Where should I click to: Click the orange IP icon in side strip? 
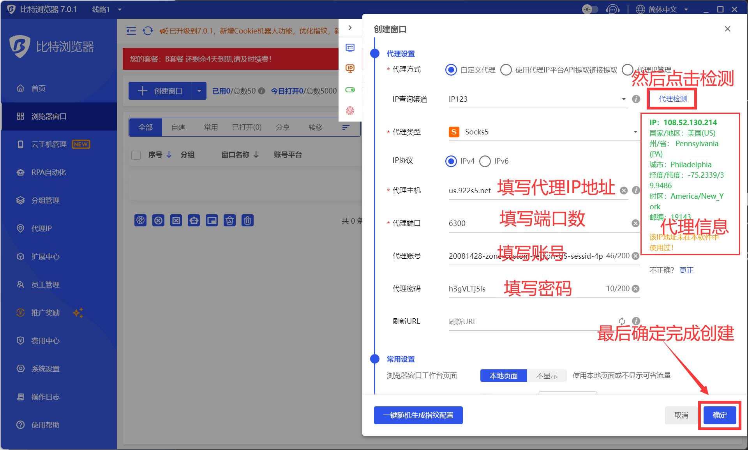(x=350, y=69)
